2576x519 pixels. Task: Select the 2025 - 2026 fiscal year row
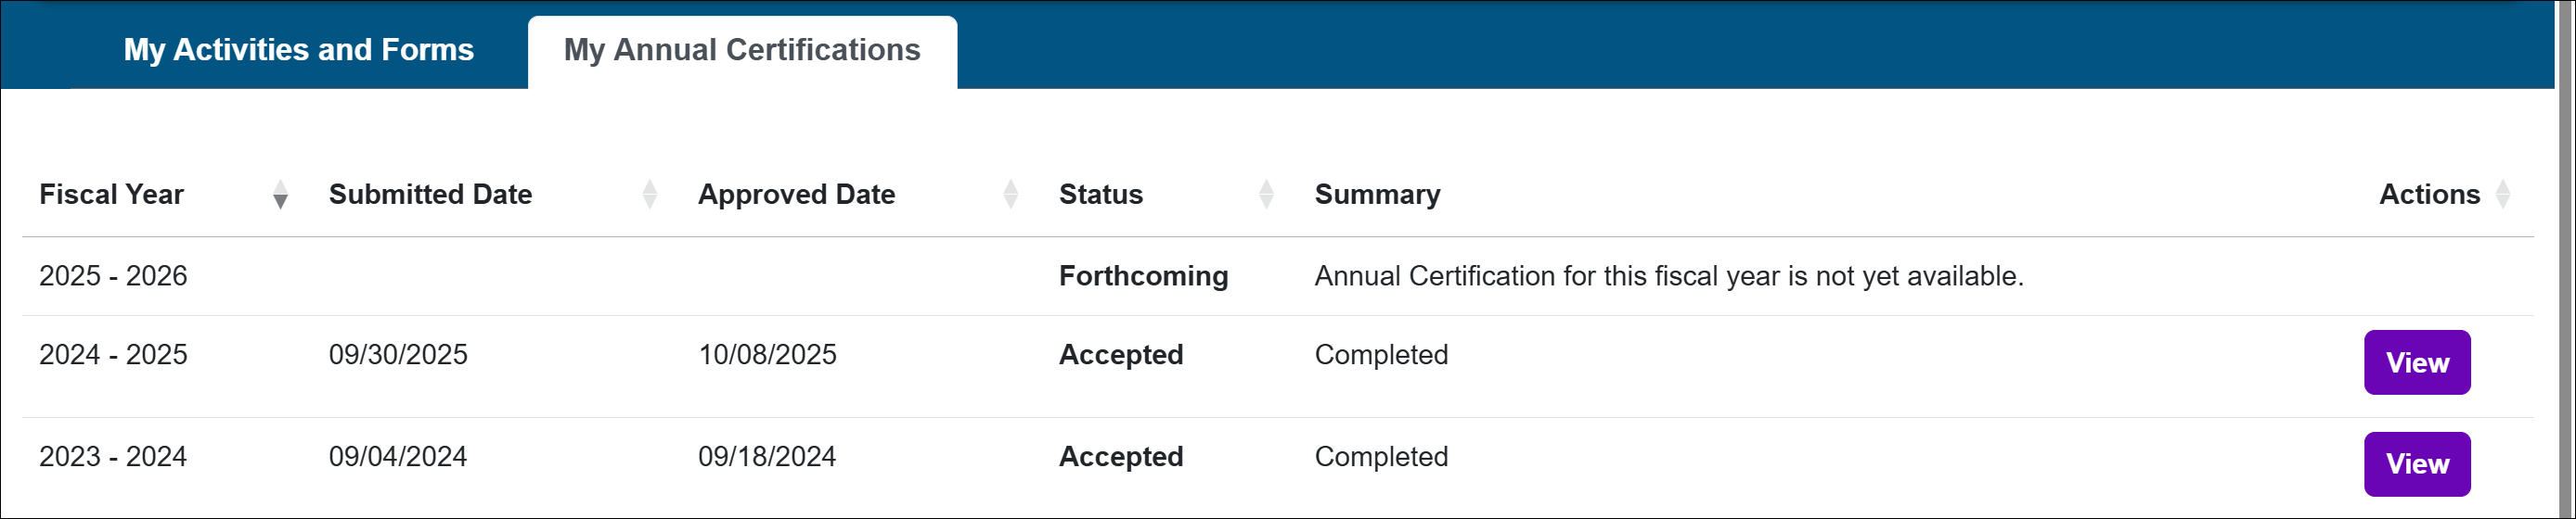click(113, 275)
